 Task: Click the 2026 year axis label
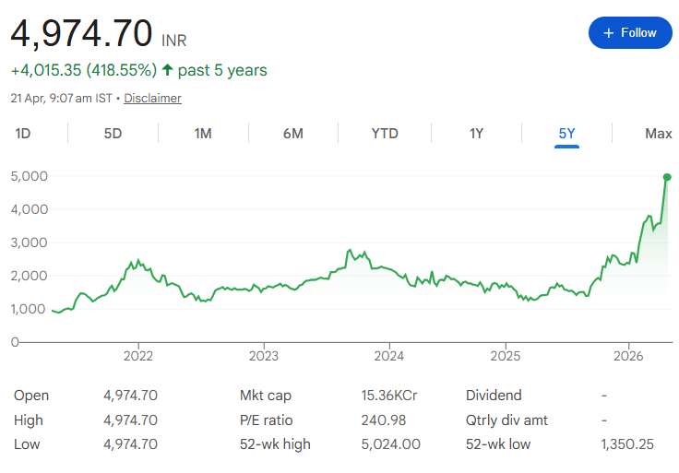coord(628,356)
